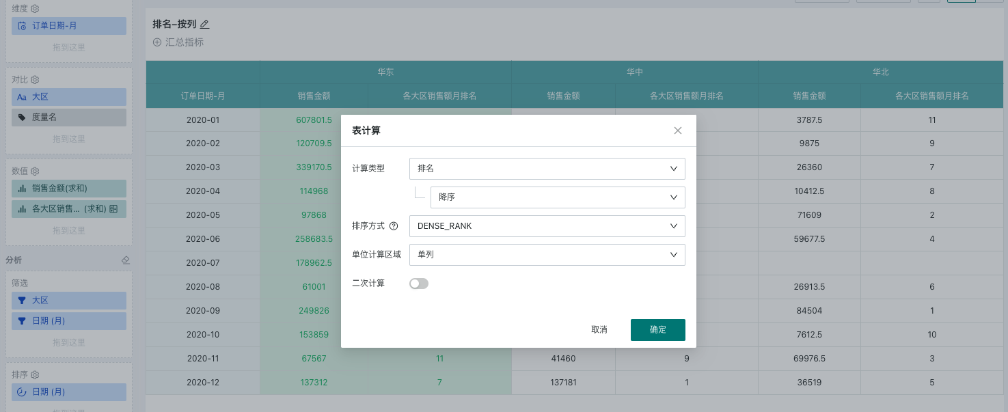The height and width of the screenshot is (412, 1008).
Task: Click the 确定 confirm button
Action: (657, 330)
